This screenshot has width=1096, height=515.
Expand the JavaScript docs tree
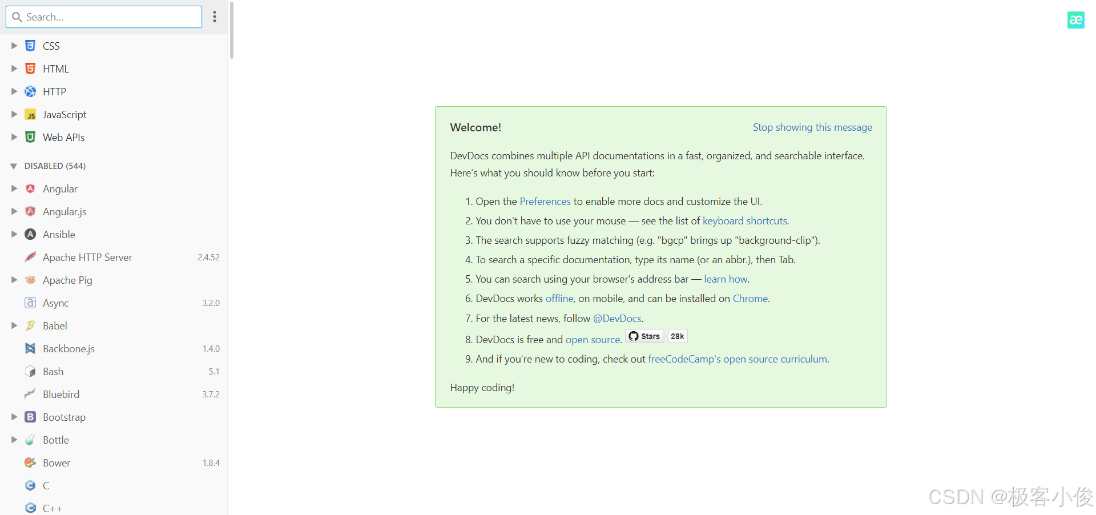pos(14,114)
